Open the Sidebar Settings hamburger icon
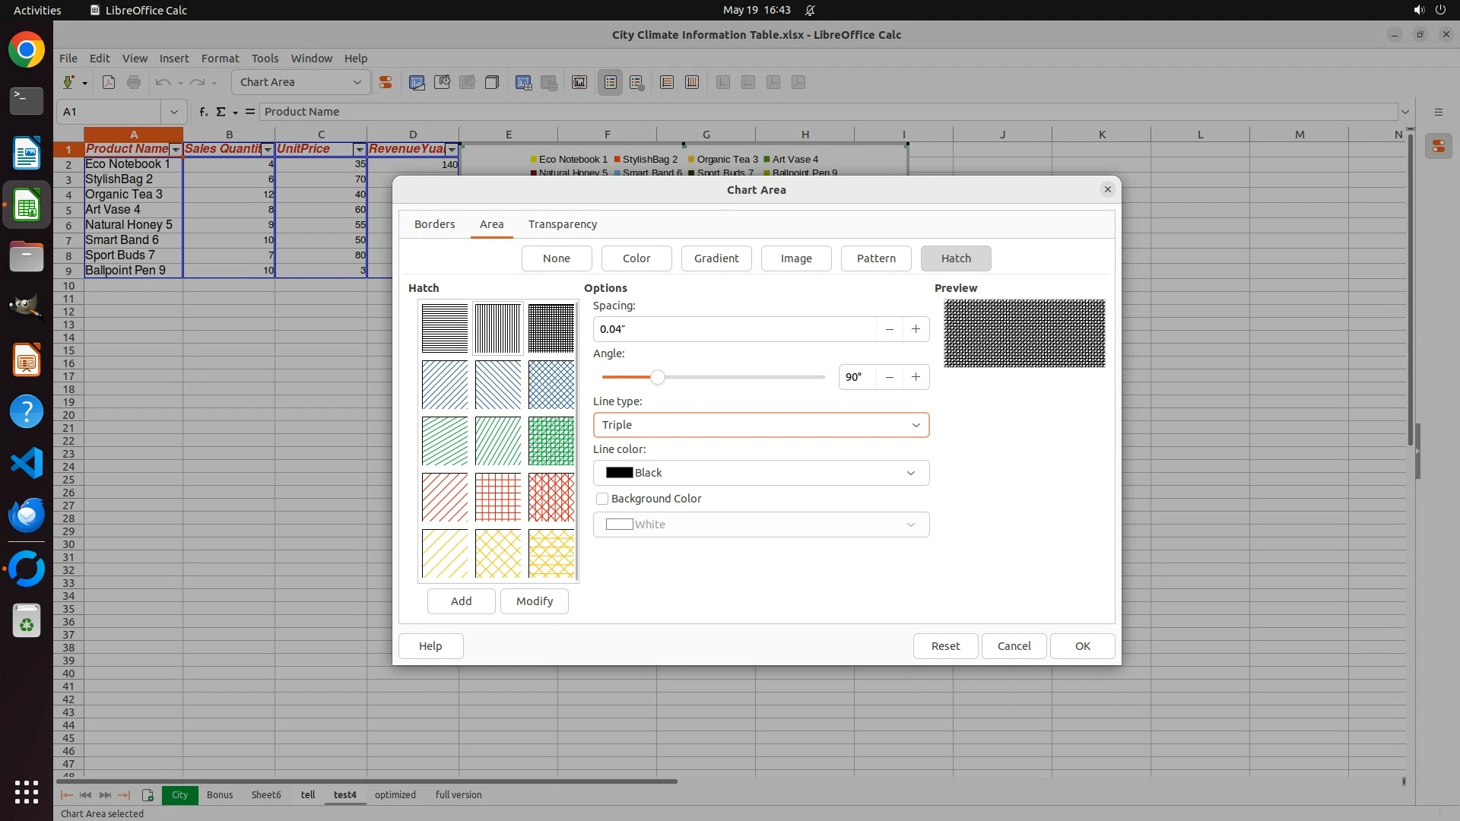The width and height of the screenshot is (1460, 821). coord(1438,112)
